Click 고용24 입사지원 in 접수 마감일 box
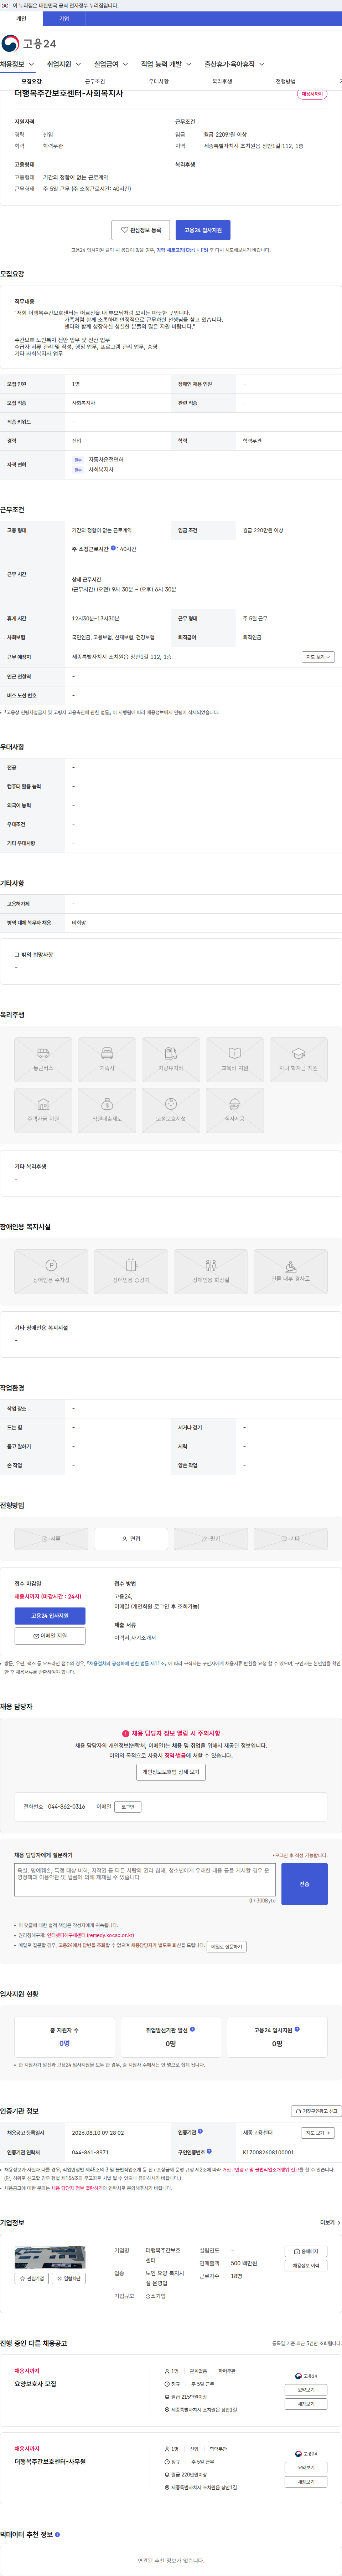Viewport: 342px width, 2576px height. tap(50, 1616)
